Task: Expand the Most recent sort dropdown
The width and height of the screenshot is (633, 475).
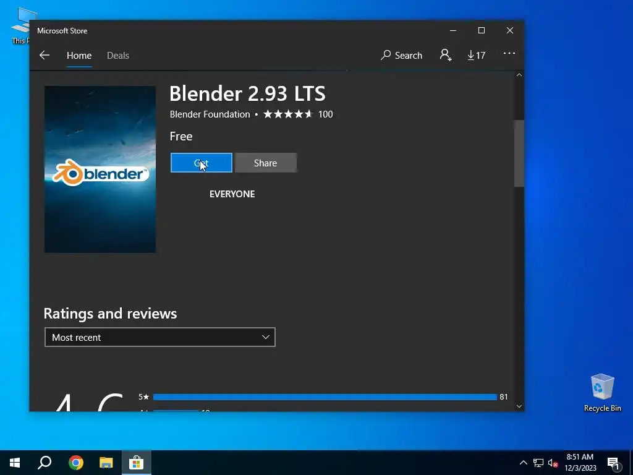Action: (160, 337)
